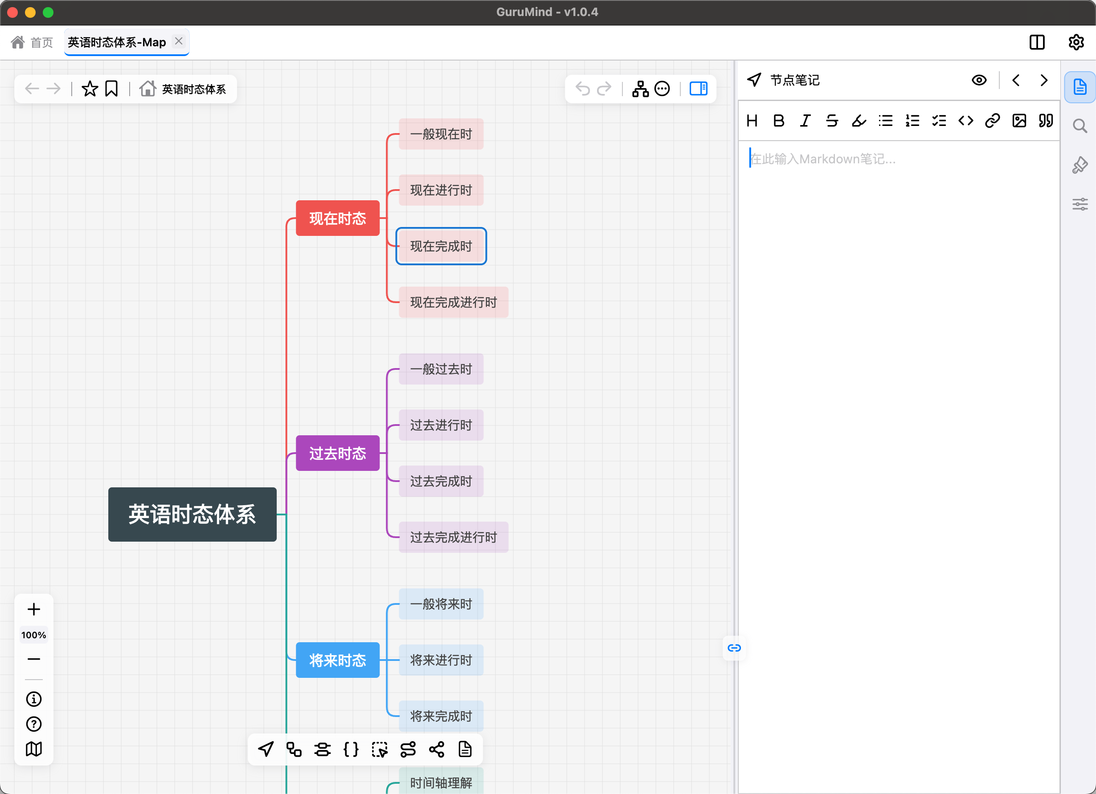The image size is (1096, 794).
Task: Select the 过去时态 node
Action: [x=337, y=453]
